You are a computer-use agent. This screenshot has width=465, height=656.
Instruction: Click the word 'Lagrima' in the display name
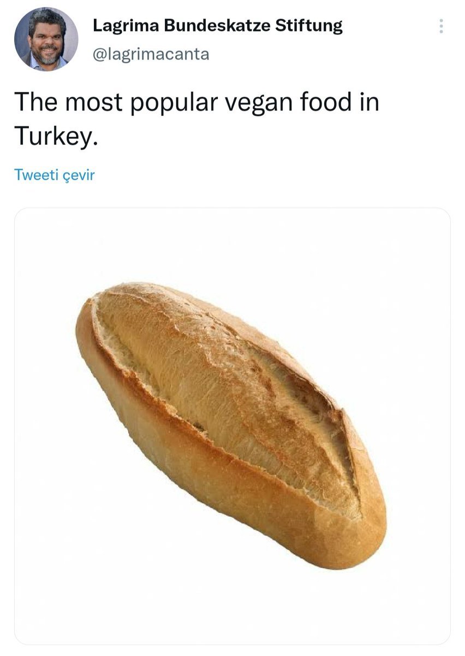pyautogui.click(x=123, y=26)
